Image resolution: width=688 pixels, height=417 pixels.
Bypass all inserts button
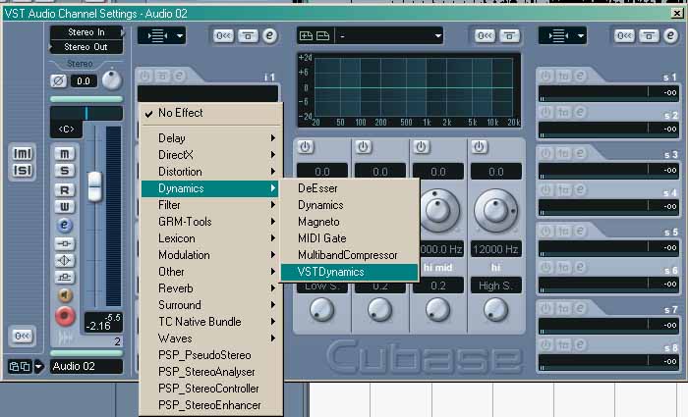[x=248, y=36]
